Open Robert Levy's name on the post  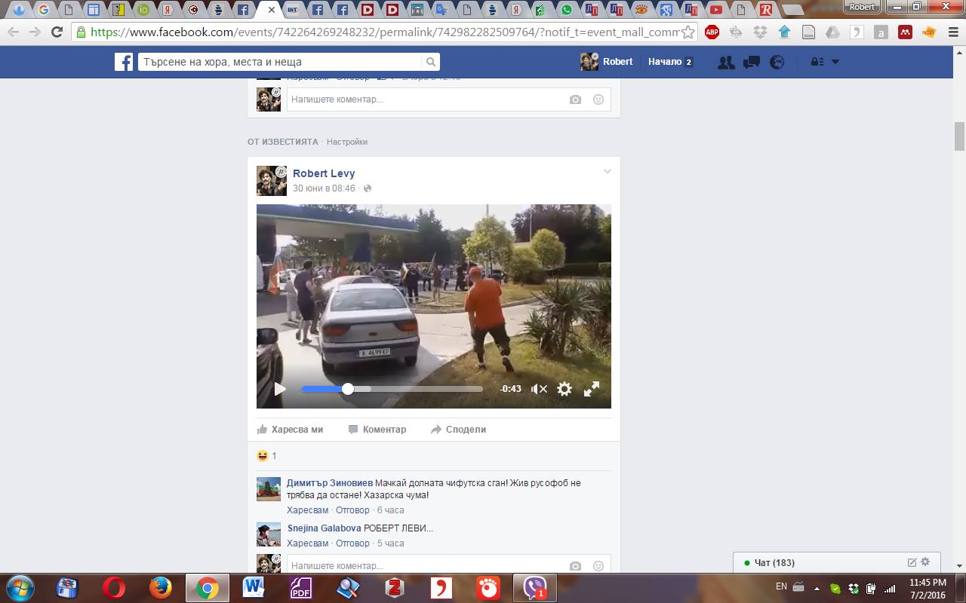coord(324,173)
